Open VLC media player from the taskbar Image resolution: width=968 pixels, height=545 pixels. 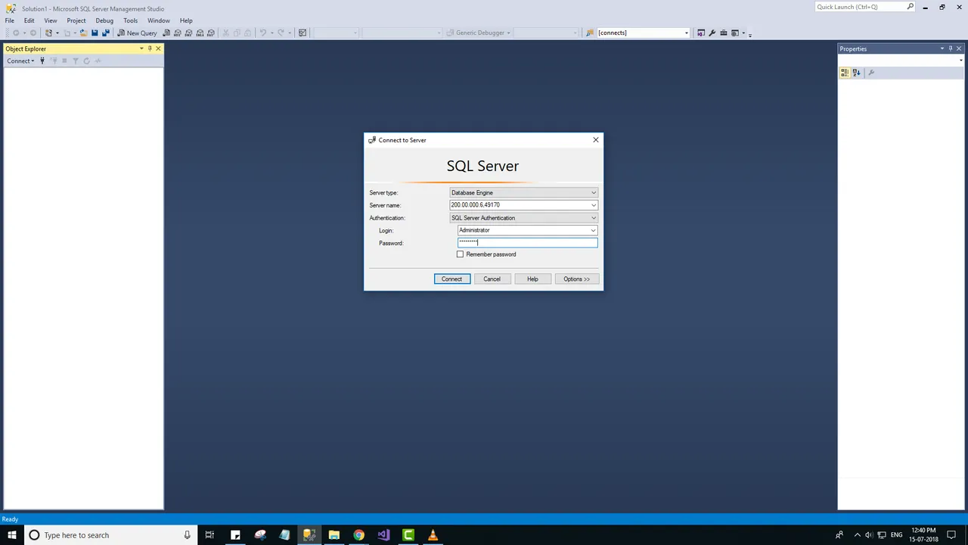coord(433,535)
